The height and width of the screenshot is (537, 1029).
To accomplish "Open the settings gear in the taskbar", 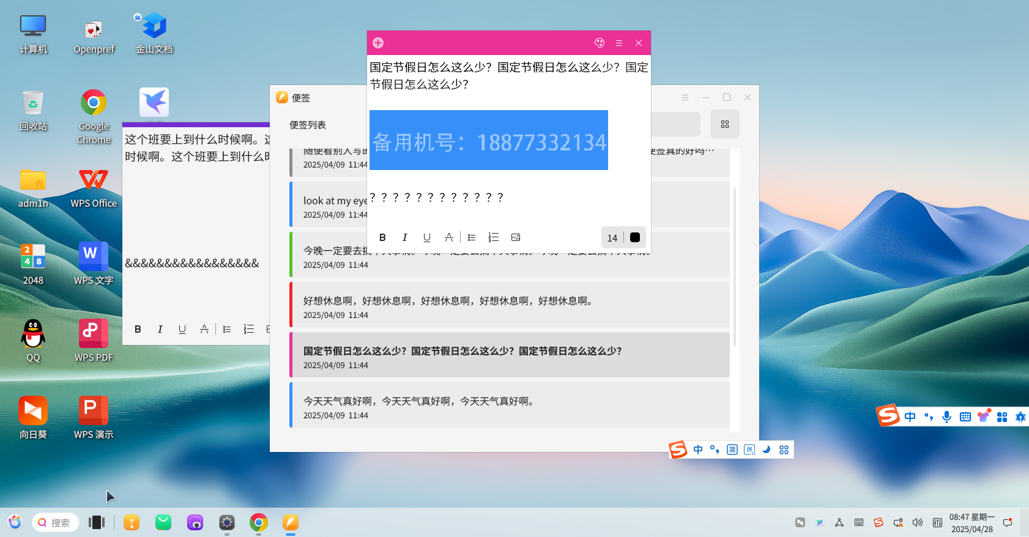I will pos(227,522).
